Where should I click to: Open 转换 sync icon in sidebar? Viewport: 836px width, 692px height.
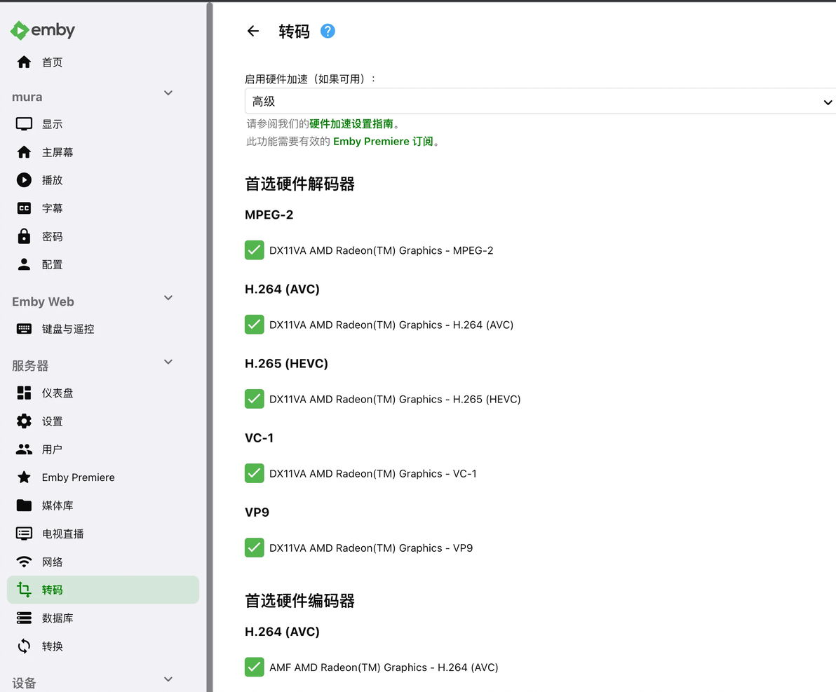[24, 646]
